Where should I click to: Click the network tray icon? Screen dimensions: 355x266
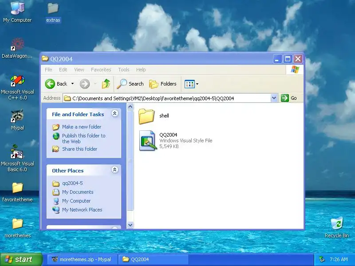[x=322, y=259]
